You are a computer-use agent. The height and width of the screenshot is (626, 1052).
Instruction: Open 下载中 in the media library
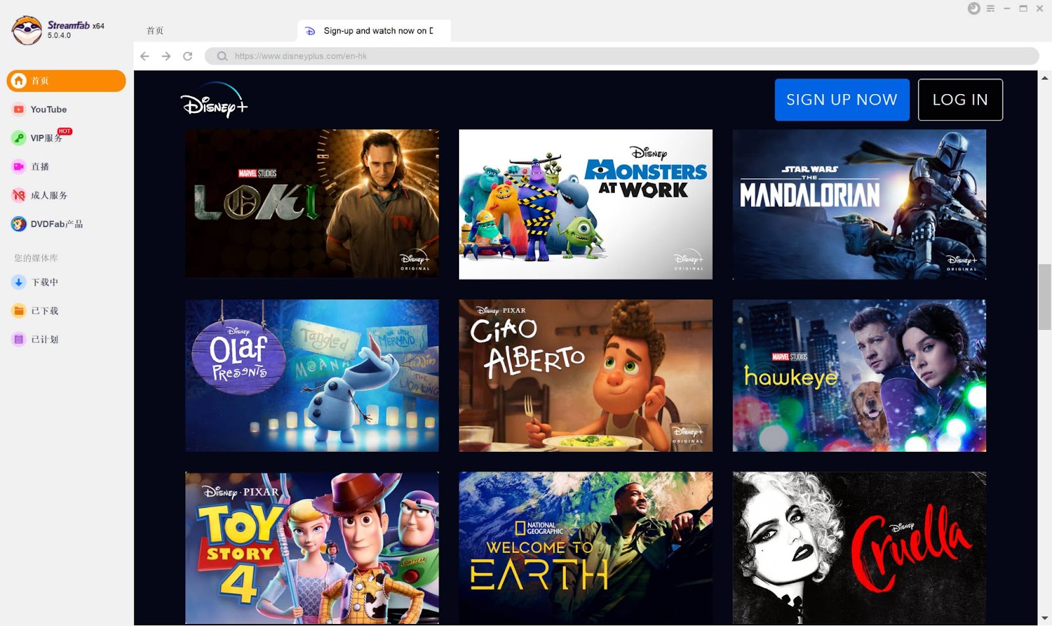point(66,282)
